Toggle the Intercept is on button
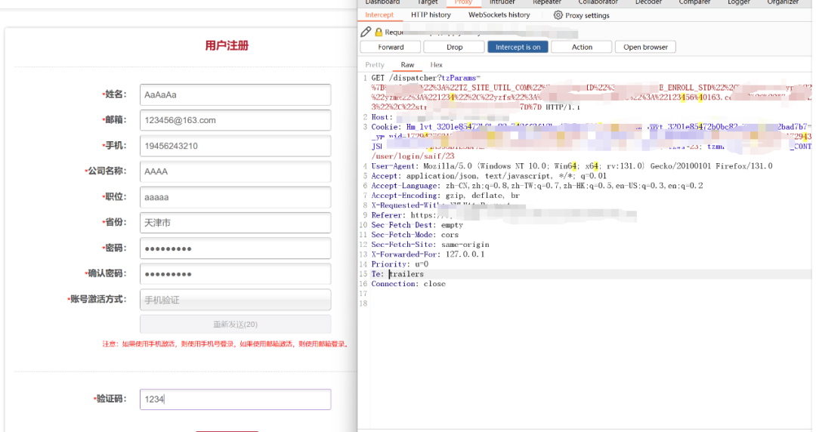This screenshot has height=432, width=816. [518, 47]
